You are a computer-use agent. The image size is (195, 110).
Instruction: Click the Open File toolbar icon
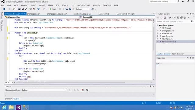(19, 9)
